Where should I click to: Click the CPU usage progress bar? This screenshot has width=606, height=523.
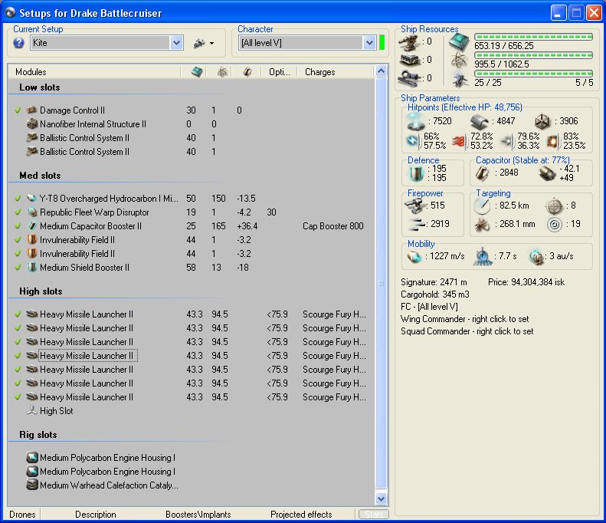tap(533, 37)
